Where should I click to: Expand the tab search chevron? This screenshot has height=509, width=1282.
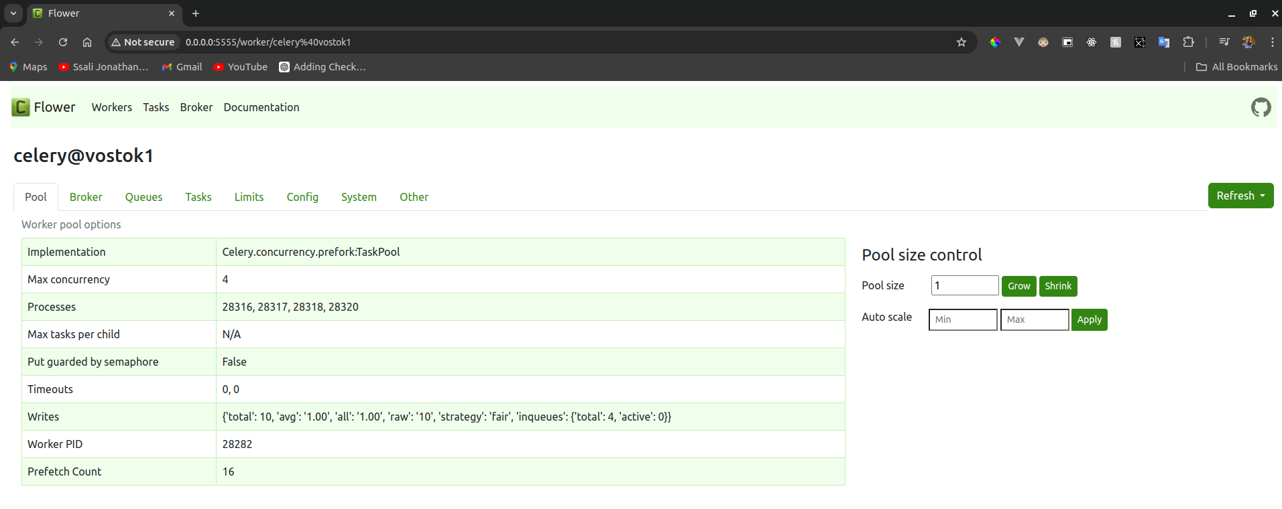tap(13, 13)
